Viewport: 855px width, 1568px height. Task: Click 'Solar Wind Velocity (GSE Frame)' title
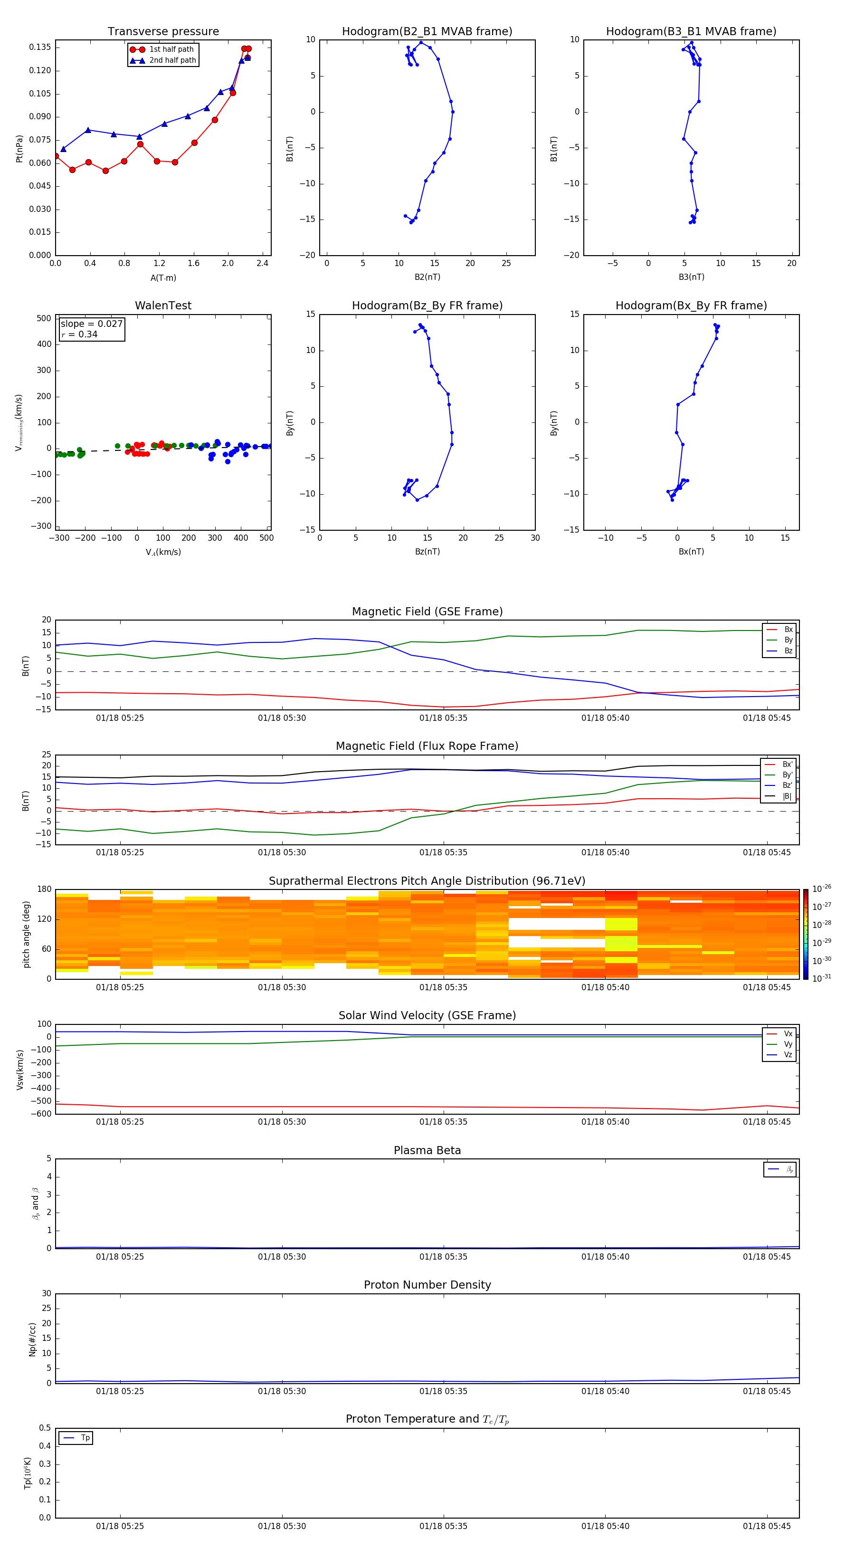[427, 1015]
